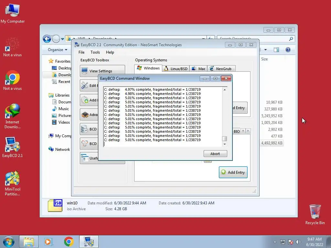Click search icon in Search Downloads box
Screen dimensions: 331x248
tap(291, 39)
